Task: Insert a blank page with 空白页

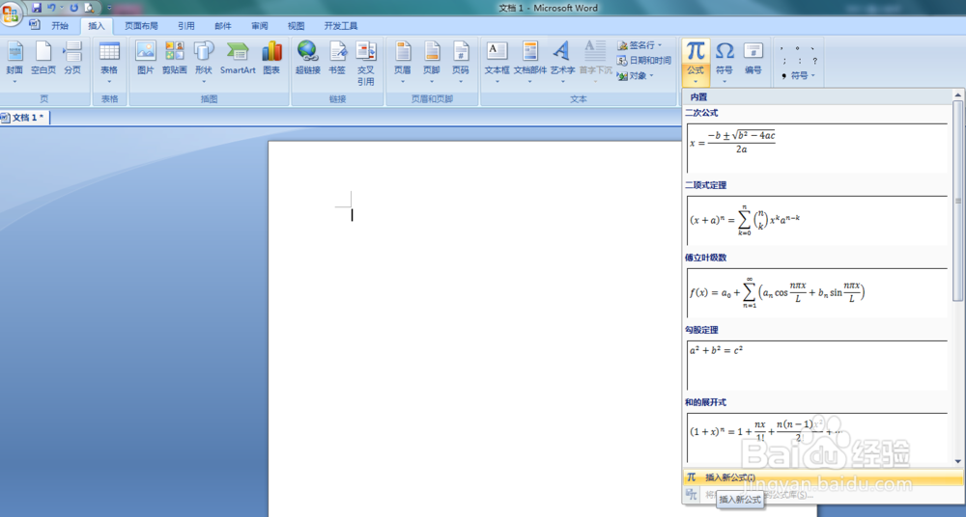Action: coord(43,59)
